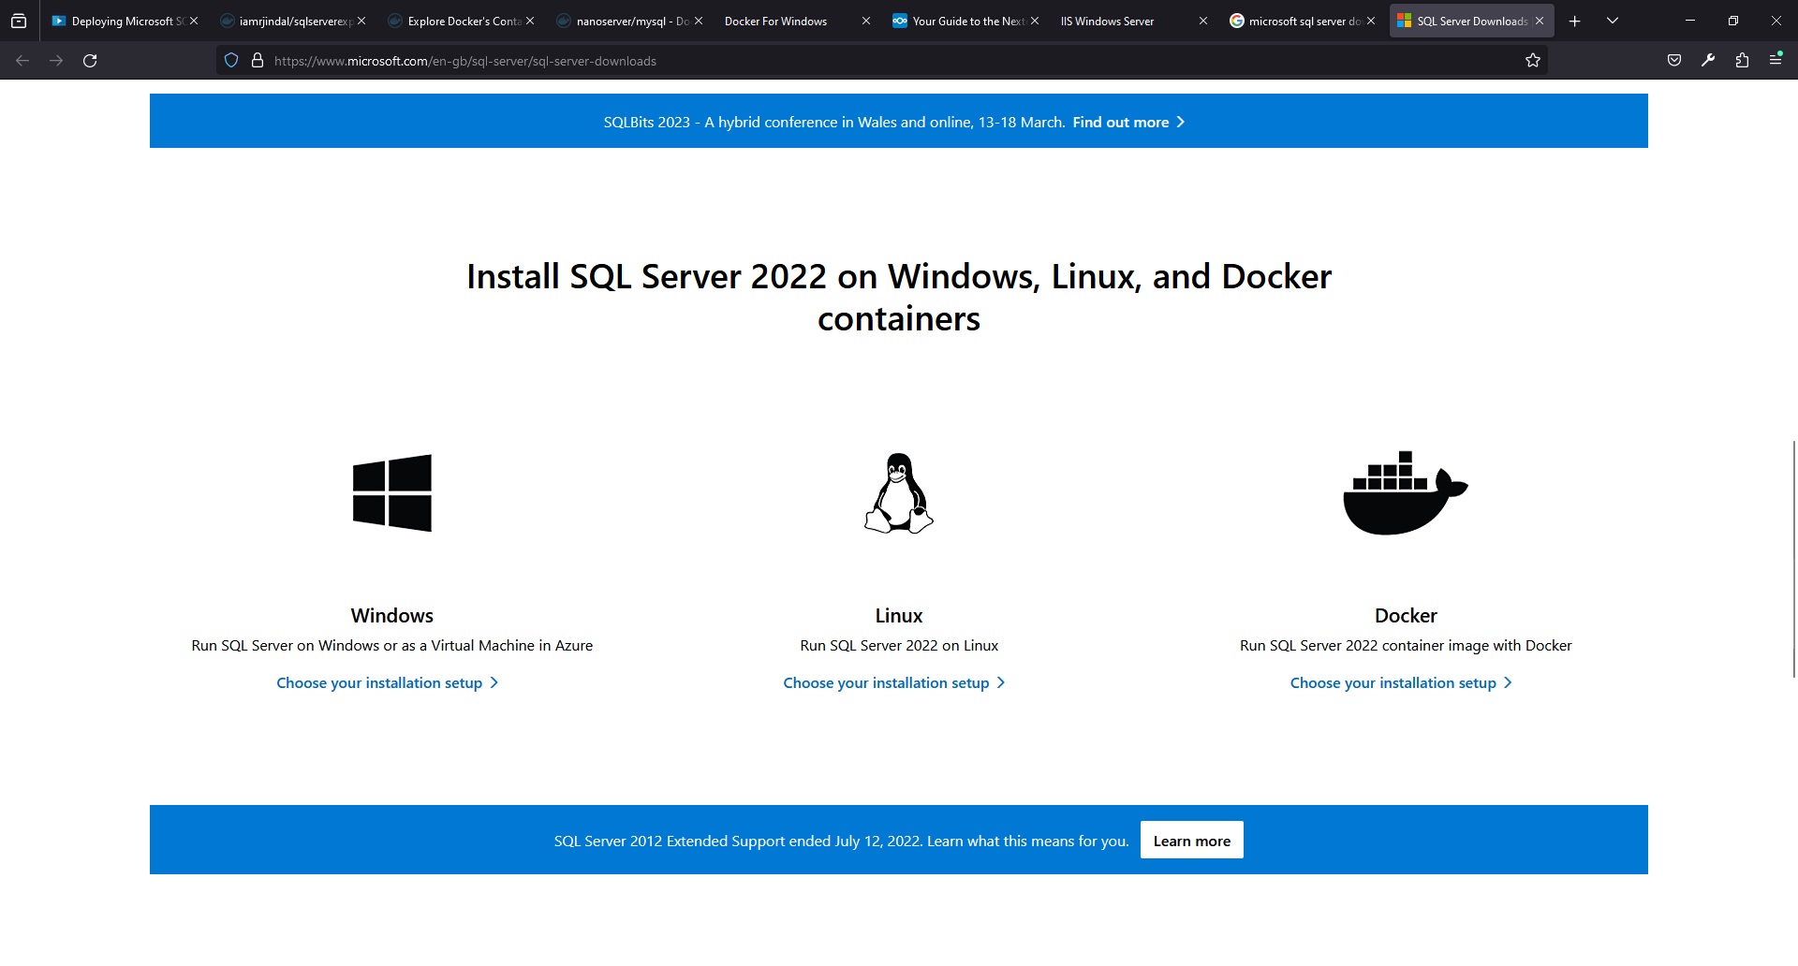Click the Linux heading text

[899, 616]
